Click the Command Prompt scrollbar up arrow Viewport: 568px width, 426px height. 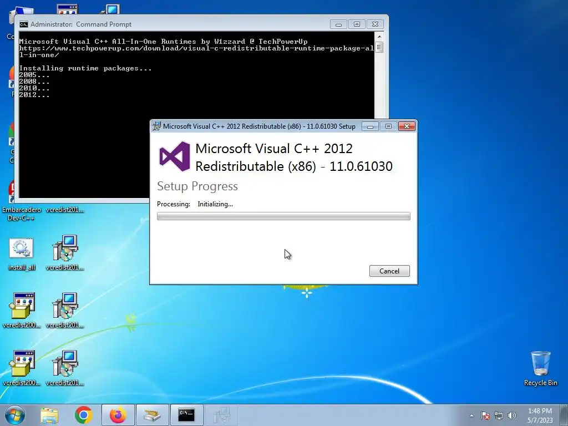[x=379, y=37]
